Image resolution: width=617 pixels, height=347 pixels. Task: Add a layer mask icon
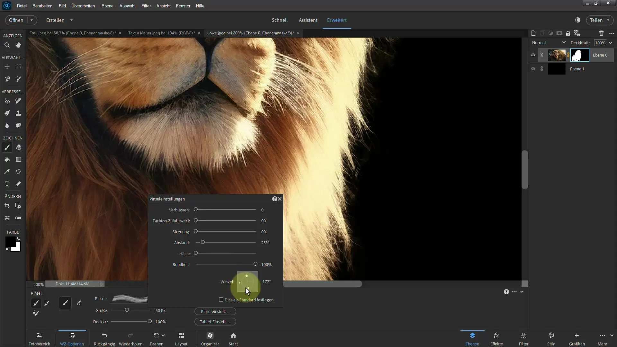coord(559,33)
